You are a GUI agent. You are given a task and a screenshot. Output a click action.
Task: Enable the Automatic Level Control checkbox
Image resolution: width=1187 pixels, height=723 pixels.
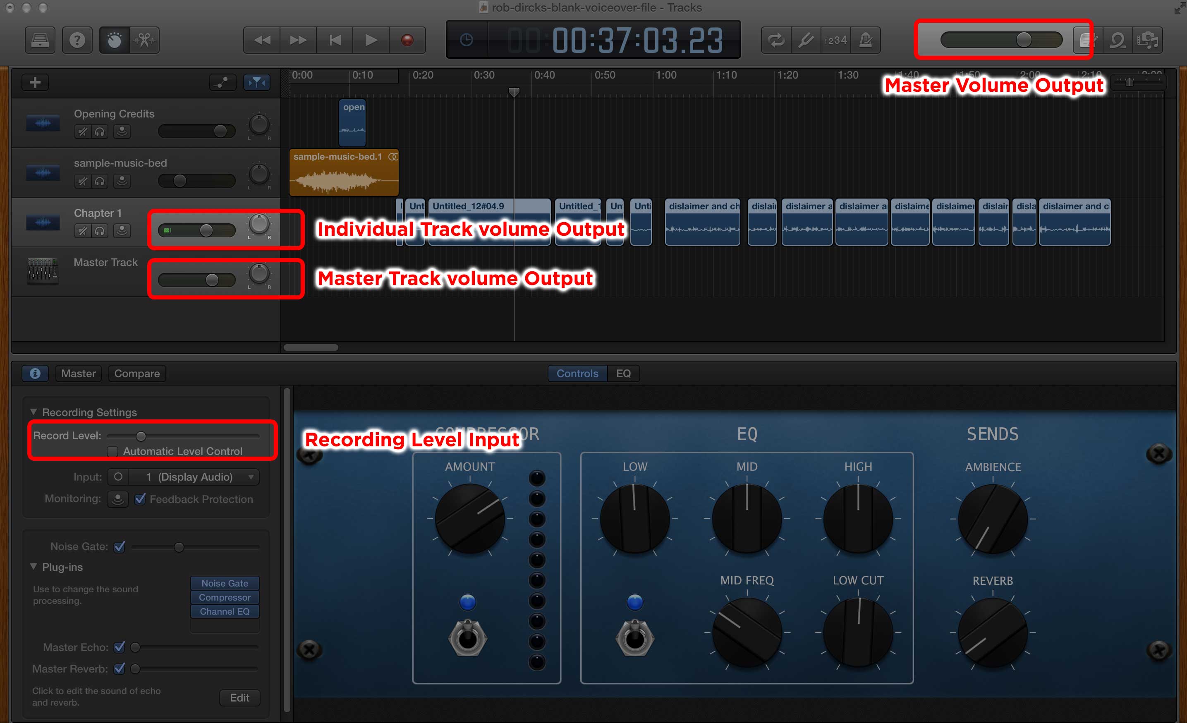112,451
